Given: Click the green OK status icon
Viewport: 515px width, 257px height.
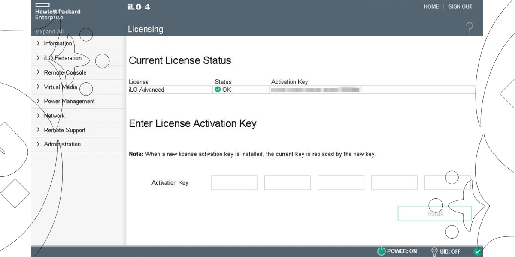Looking at the screenshot, I should tap(218, 90).
